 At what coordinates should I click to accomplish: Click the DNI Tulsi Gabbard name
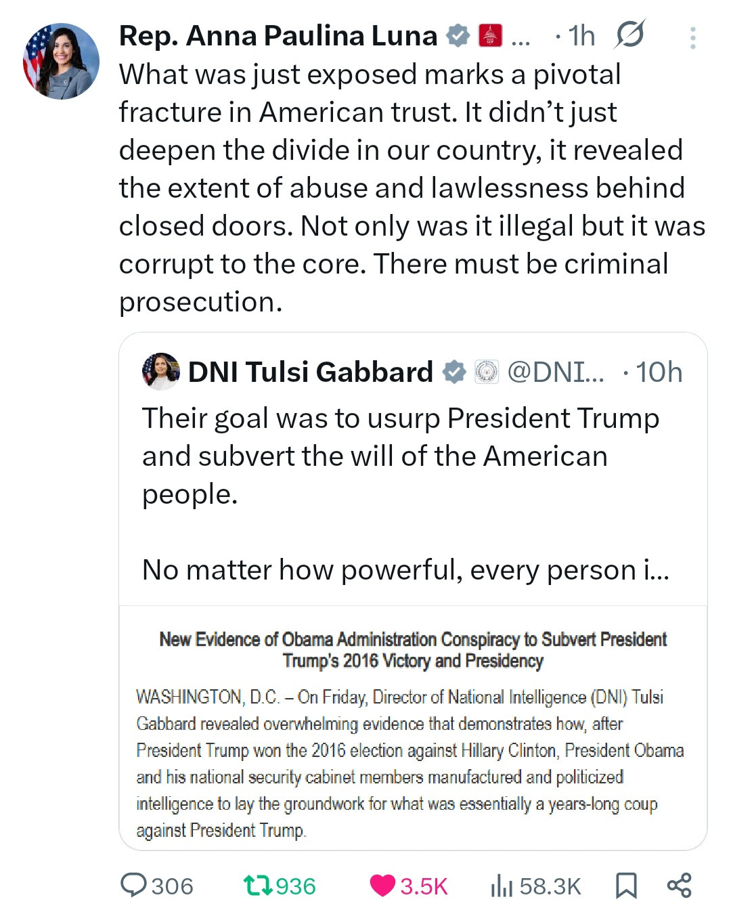point(310,372)
